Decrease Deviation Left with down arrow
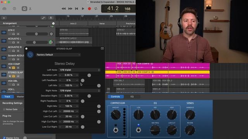The image size is (248, 139). 60,75
